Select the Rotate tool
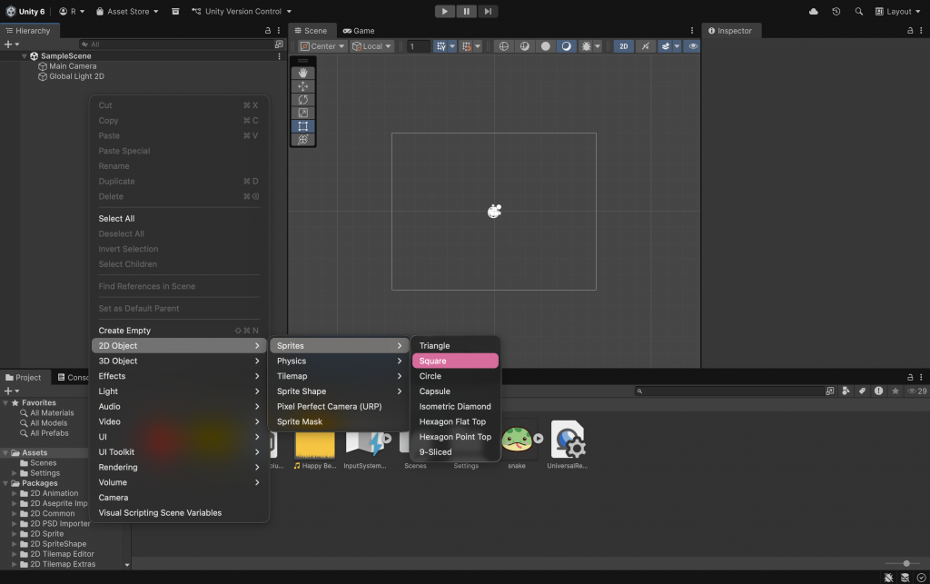This screenshot has width=930, height=584. (302, 100)
